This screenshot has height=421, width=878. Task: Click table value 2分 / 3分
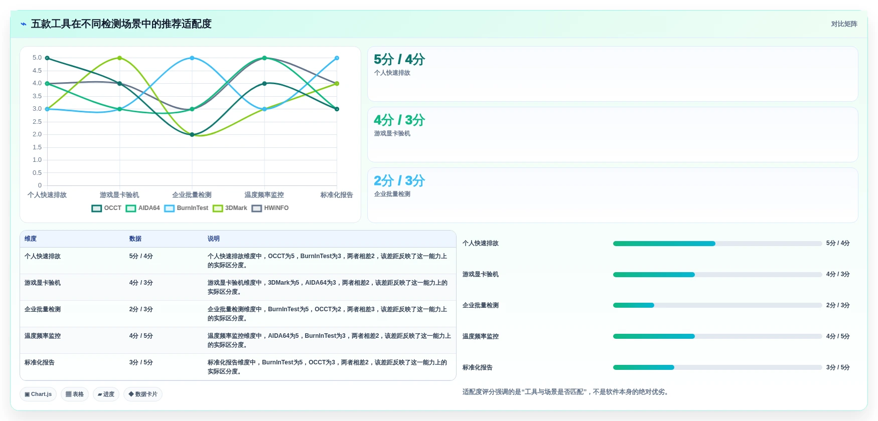pos(141,309)
